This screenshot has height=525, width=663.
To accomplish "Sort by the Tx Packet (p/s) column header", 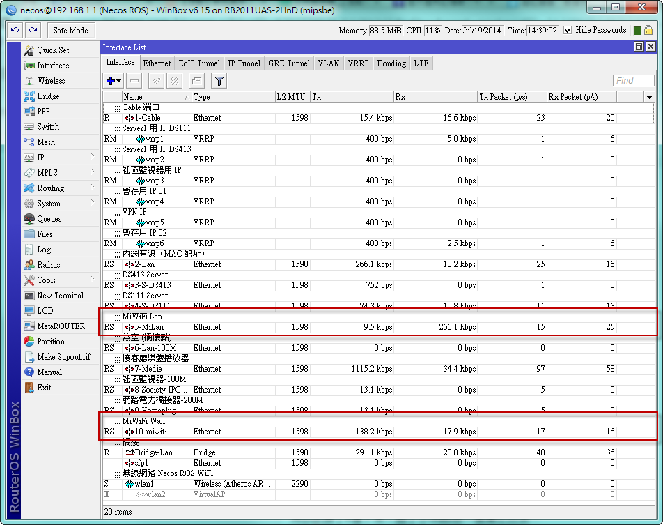I will [512, 97].
